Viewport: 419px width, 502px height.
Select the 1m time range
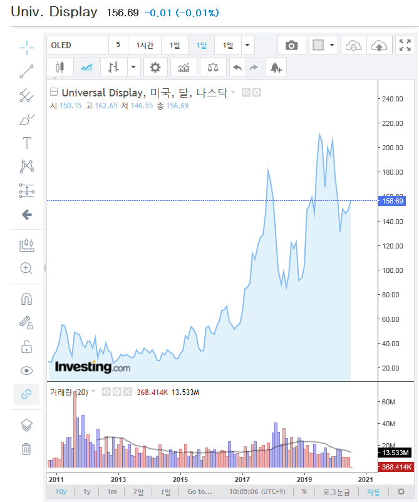112,491
